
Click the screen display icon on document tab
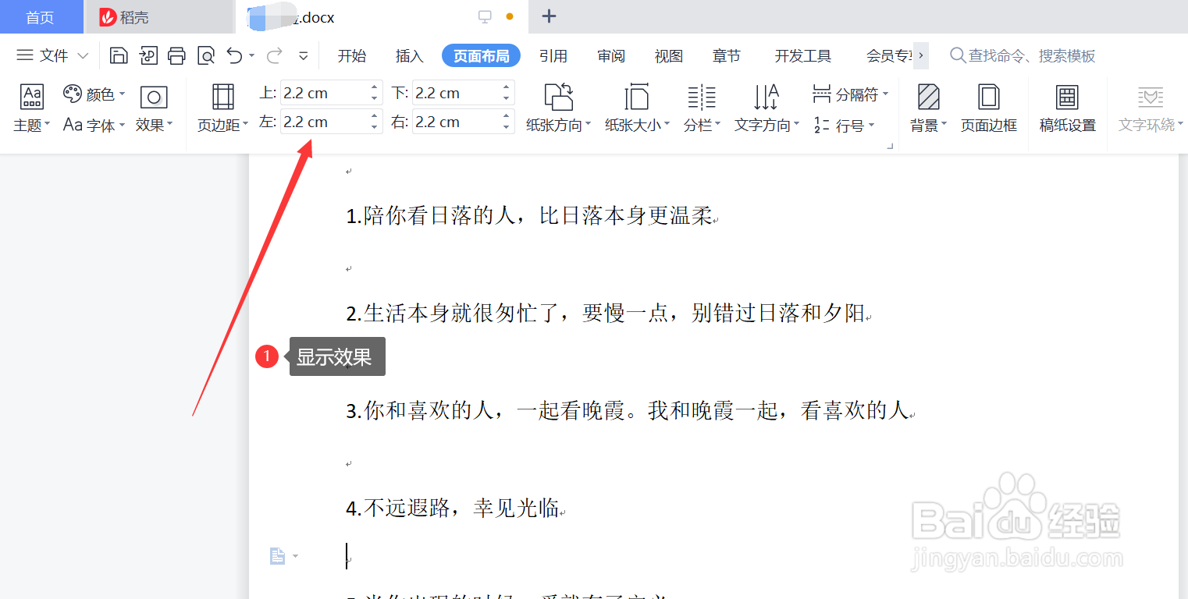tap(485, 16)
